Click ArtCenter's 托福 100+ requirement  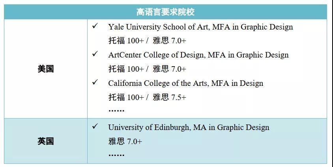click(x=126, y=69)
